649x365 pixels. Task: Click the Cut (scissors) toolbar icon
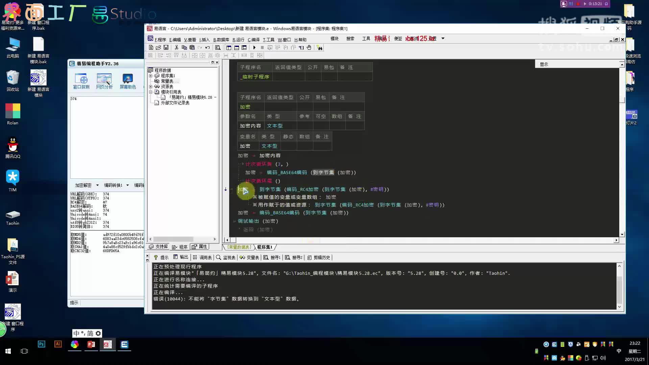(176, 48)
